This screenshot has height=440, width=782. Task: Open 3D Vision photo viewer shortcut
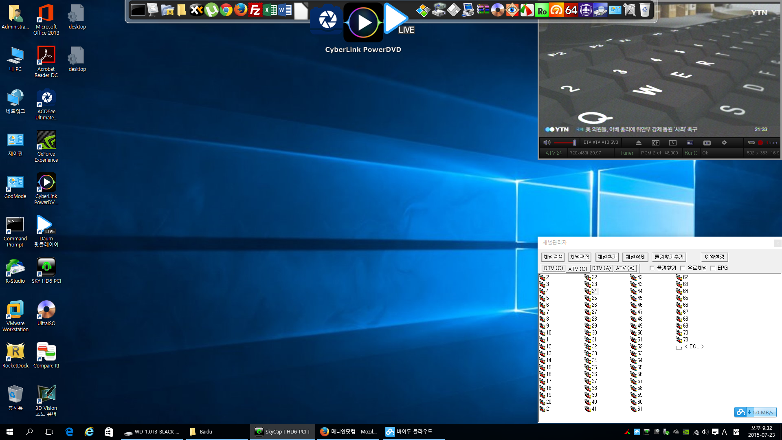point(46,400)
